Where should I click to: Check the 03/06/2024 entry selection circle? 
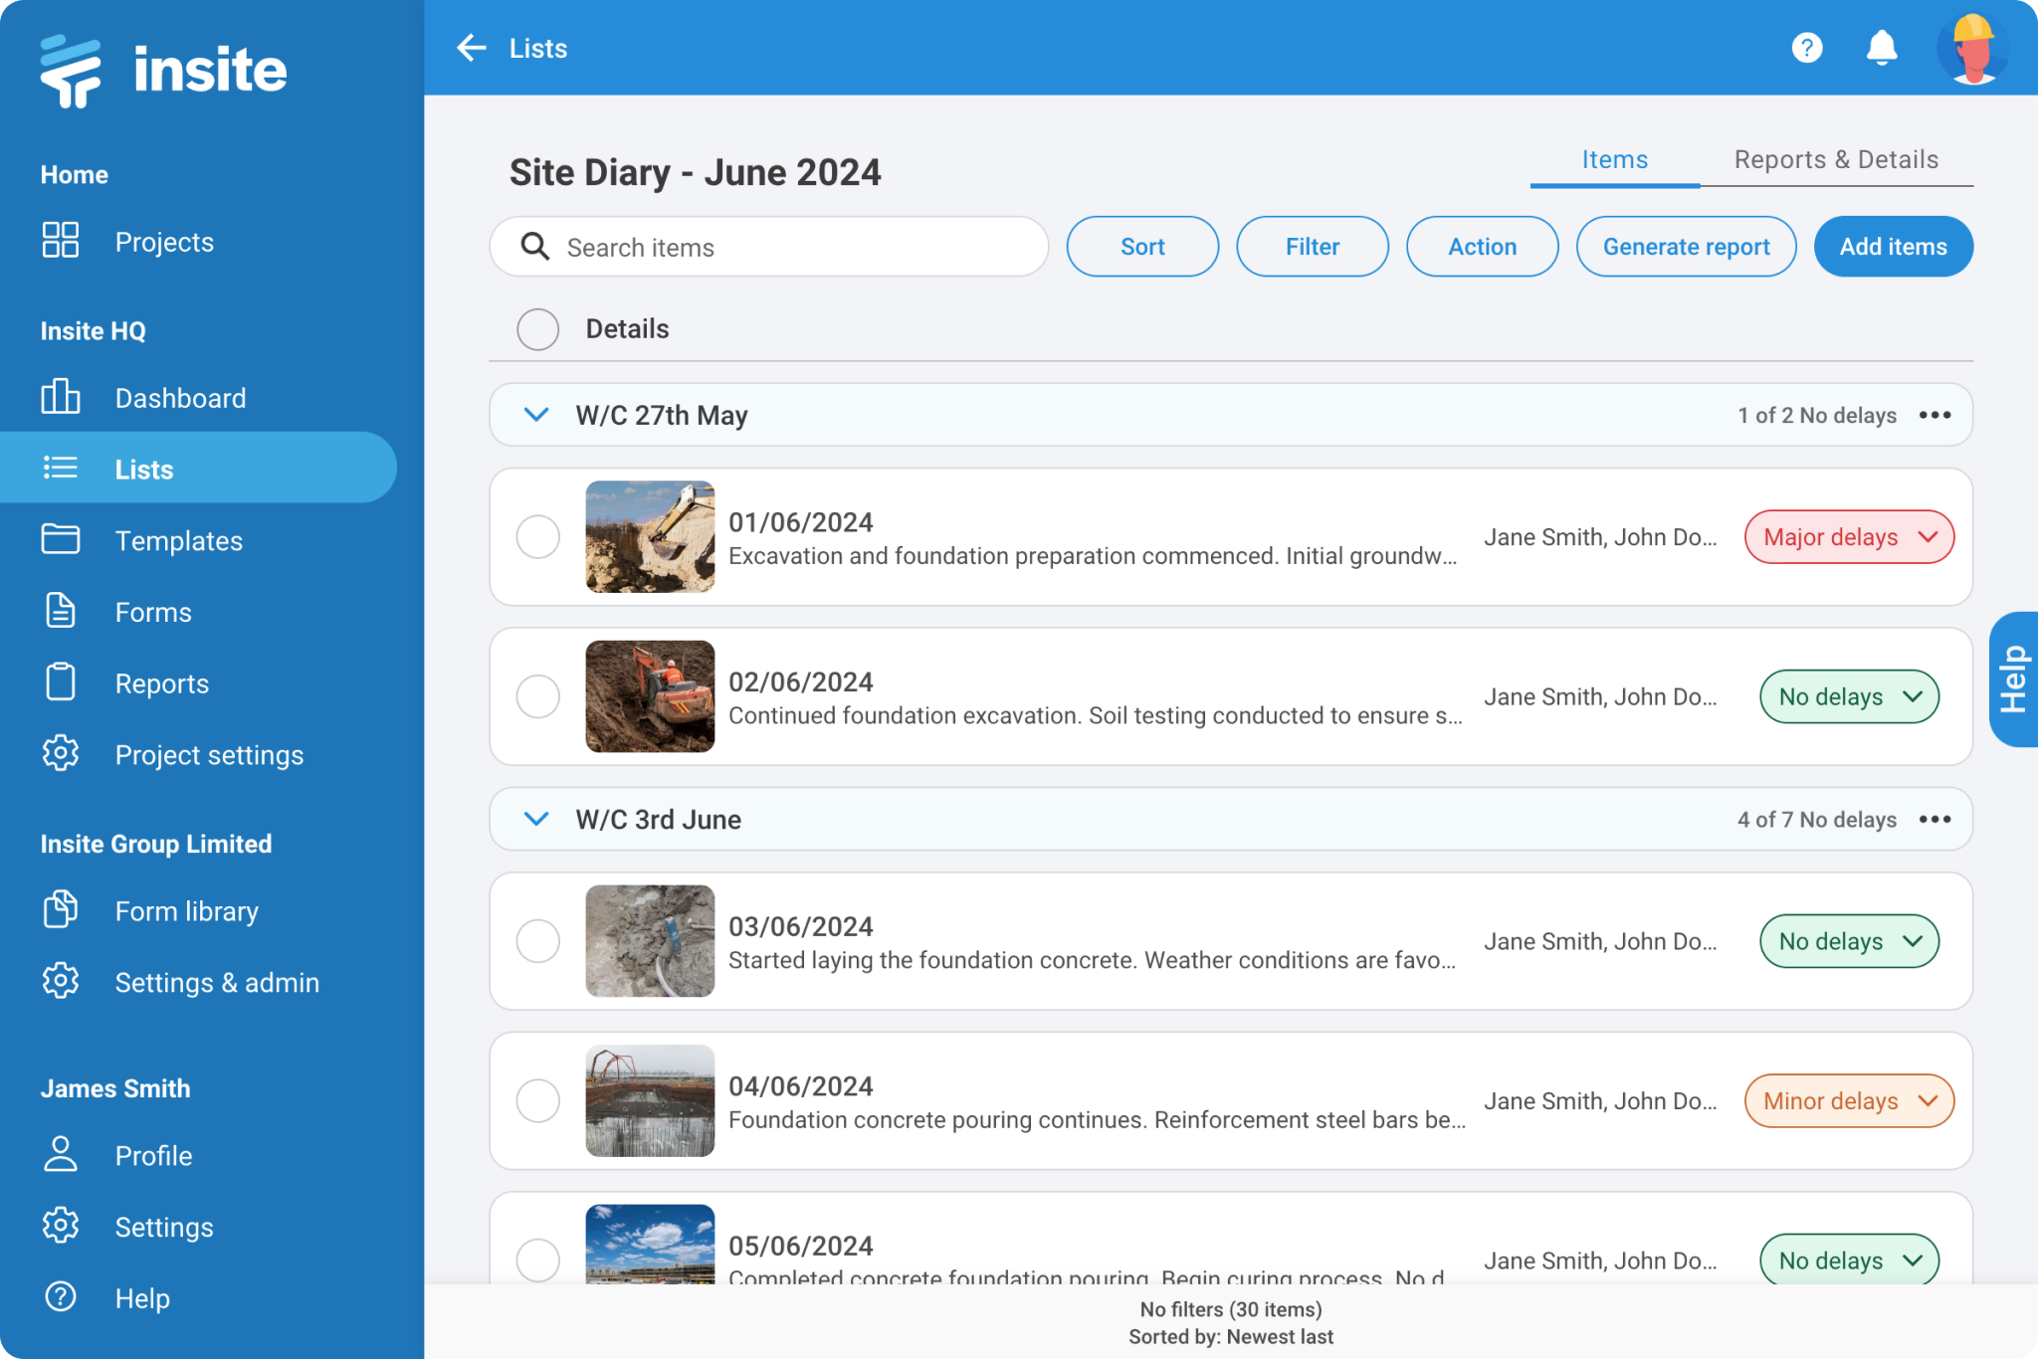[x=538, y=941]
